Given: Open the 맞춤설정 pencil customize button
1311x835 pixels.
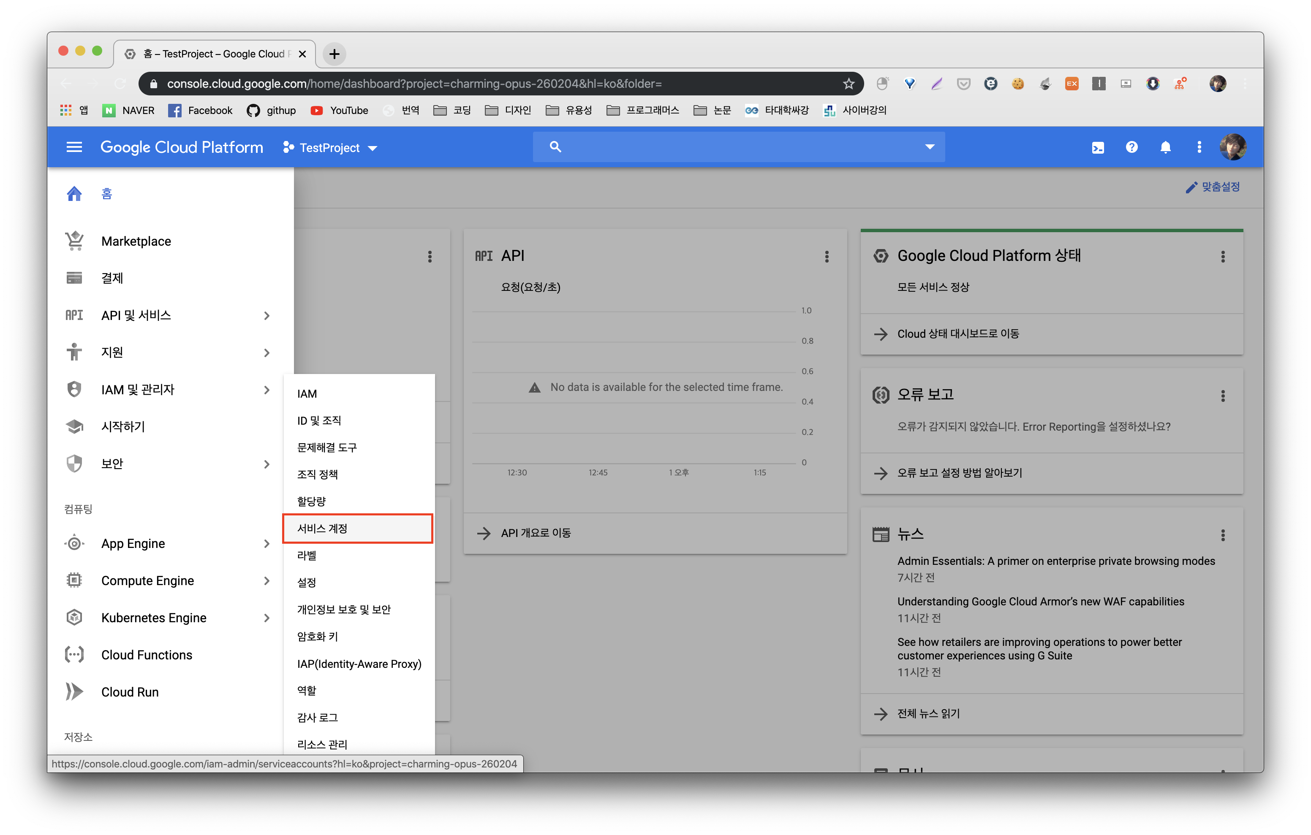Looking at the screenshot, I should (1213, 187).
